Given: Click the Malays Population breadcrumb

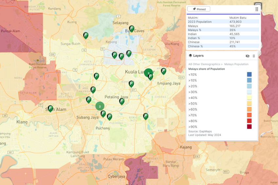Looking at the screenshot, I should click(236, 64).
